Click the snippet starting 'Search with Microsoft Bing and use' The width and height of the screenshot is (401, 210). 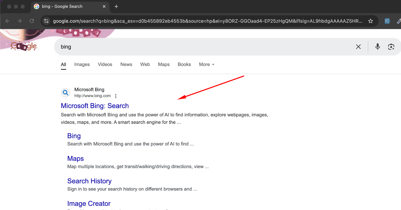(x=164, y=119)
